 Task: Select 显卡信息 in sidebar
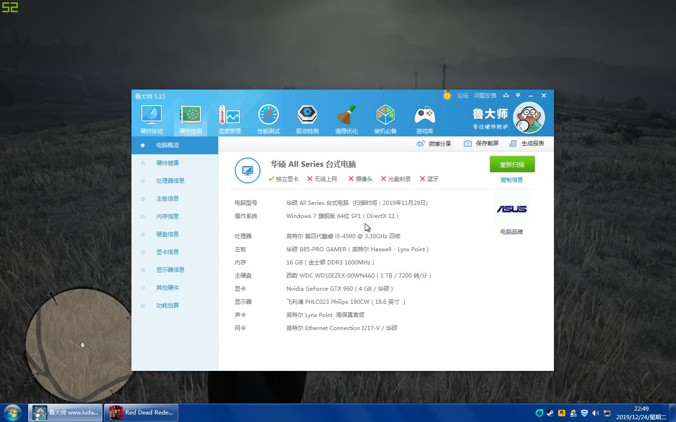click(175, 252)
